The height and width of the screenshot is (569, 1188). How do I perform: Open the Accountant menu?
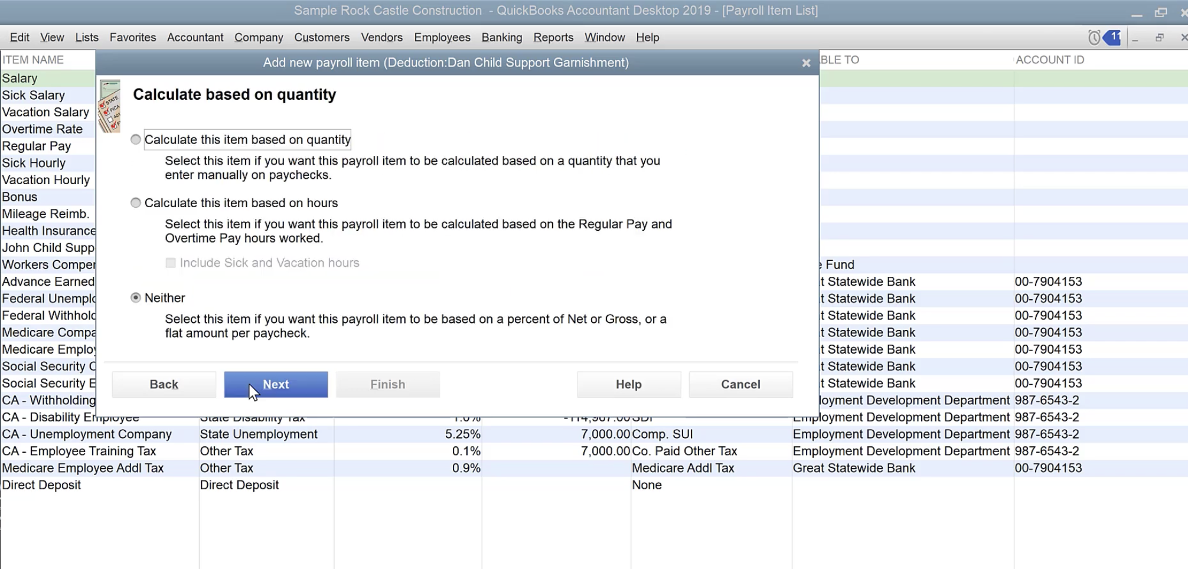pyautogui.click(x=195, y=38)
